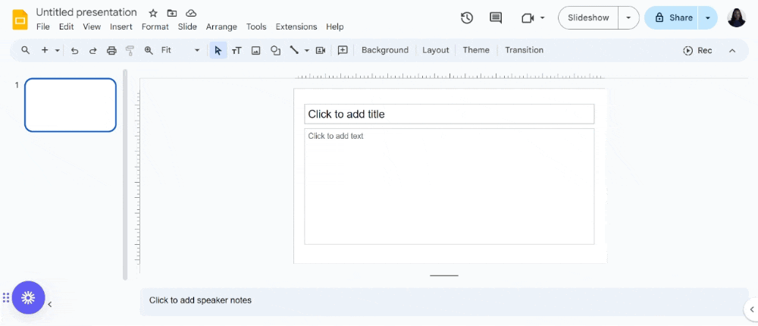Click the Print icon
The height and width of the screenshot is (326, 758).
pyautogui.click(x=111, y=50)
